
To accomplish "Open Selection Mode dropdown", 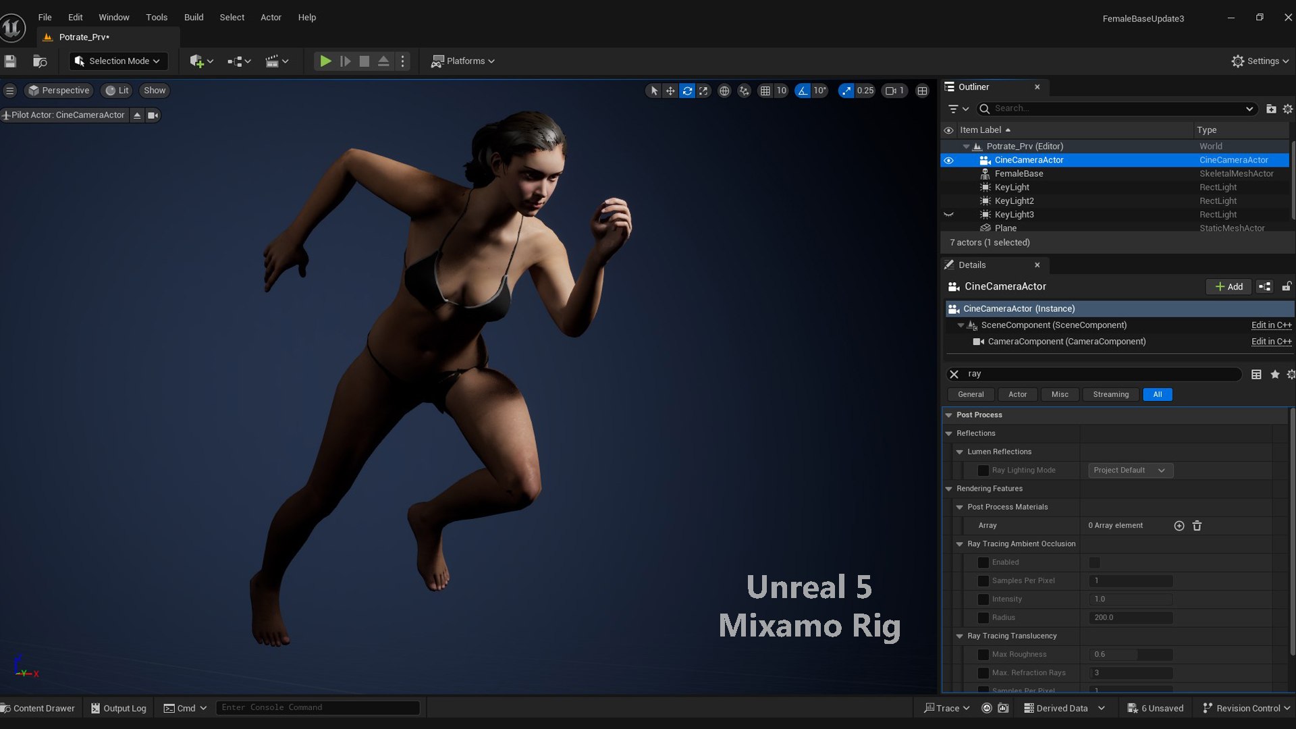I will (x=118, y=61).
